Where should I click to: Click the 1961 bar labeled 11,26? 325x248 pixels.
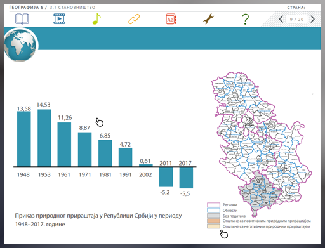(64, 145)
